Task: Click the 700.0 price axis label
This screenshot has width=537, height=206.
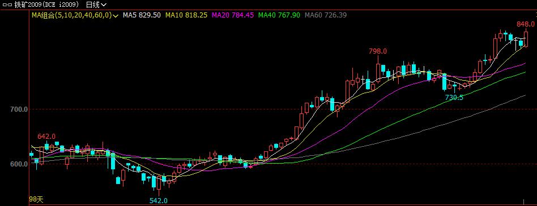Action: [x=19, y=109]
